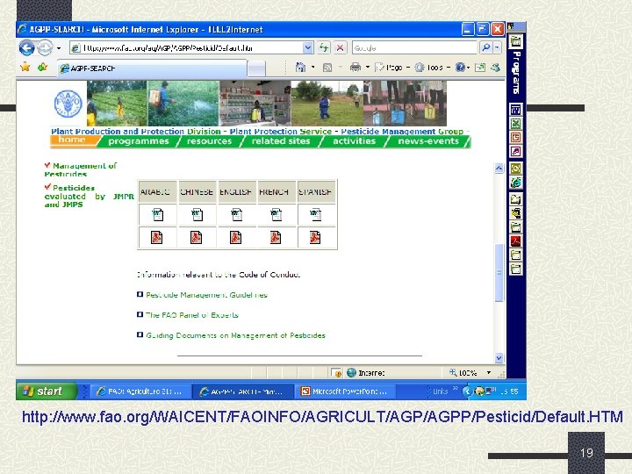Select the activities navigation tab
This screenshot has width=632, height=474.
pyautogui.click(x=354, y=141)
